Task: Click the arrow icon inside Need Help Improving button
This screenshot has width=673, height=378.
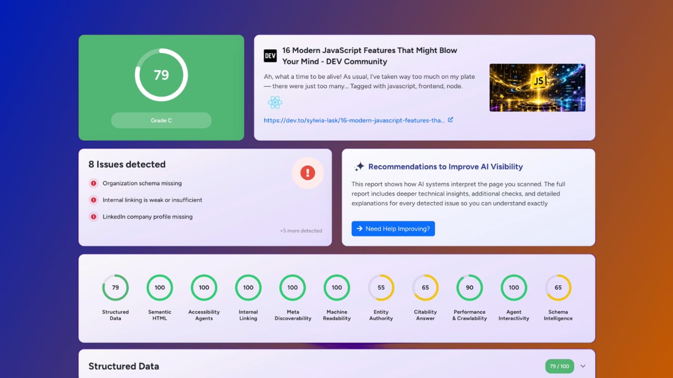Action: click(359, 228)
